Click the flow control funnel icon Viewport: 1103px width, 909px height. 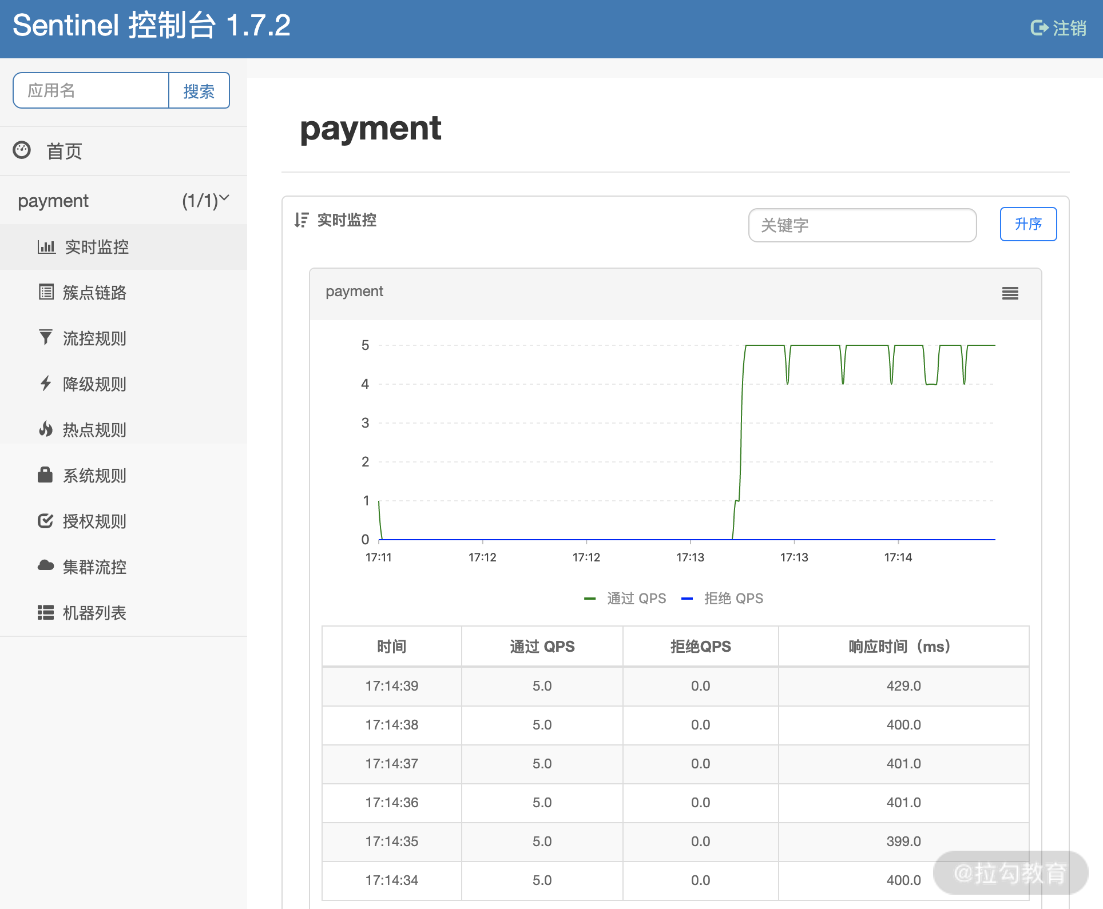(46, 337)
